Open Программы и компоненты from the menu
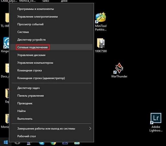The height and width of the screenshot is (146, 166). click(52, 9)
